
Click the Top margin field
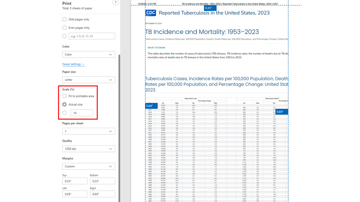pos(75,181)
